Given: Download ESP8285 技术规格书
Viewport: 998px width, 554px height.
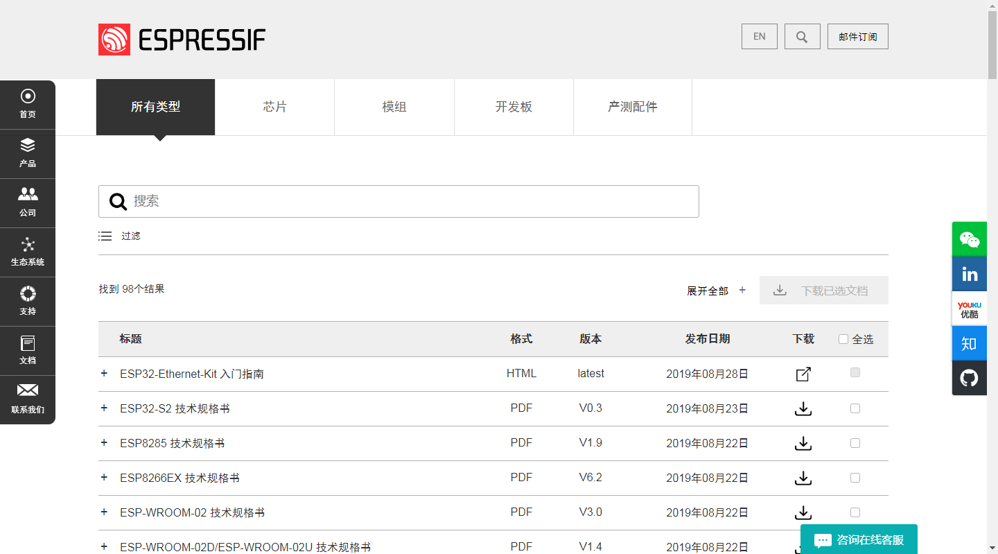Looking at the screenshot, I should 803,444.
